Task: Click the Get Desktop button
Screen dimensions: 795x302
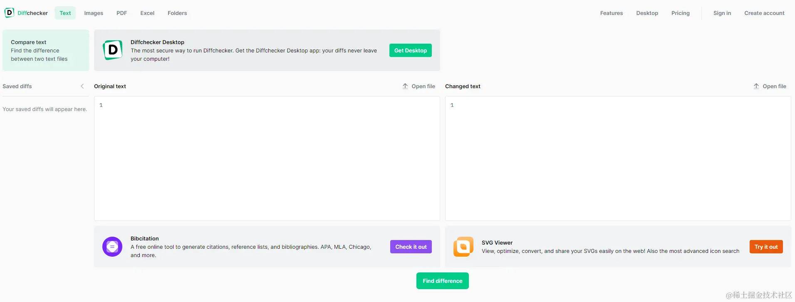Action: (x=411, y=50)
